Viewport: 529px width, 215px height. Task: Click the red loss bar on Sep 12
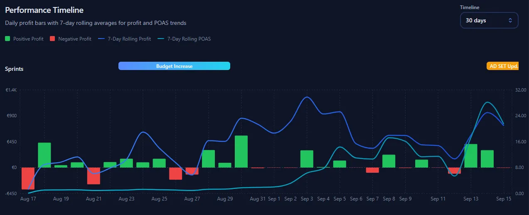pos(454,170)
